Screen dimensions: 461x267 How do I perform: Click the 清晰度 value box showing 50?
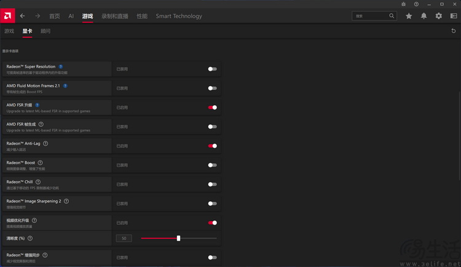point(124,238)
